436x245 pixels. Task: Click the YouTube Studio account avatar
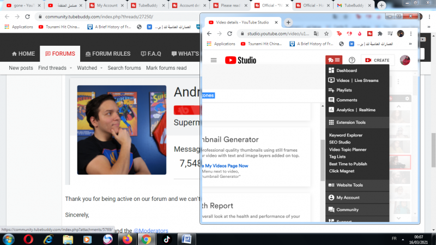[x=405, y=60]
